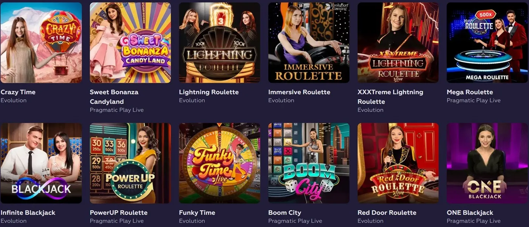Image resolution: width=529 pixels, height=227 pixels.
Task: Open Immersive Roulette game image
Action: [309, 43]
